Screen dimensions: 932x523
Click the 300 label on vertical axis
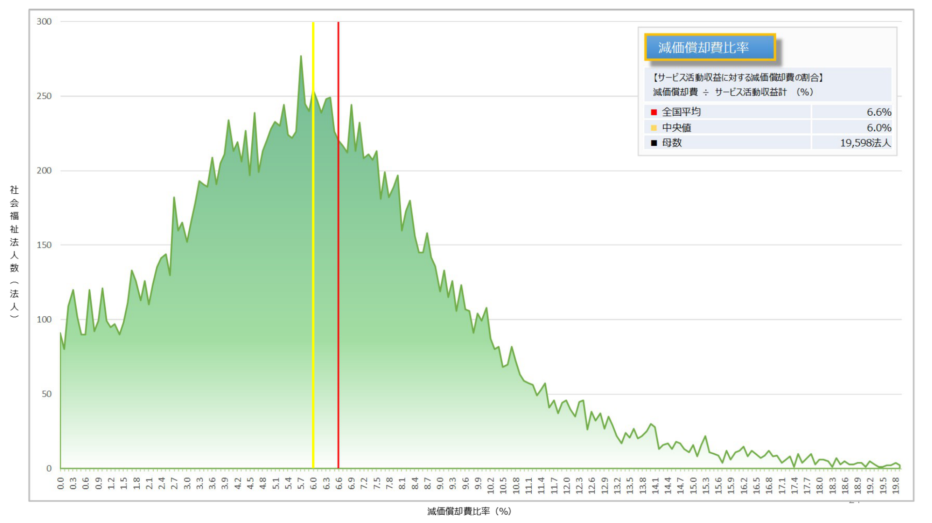point(44,22)
